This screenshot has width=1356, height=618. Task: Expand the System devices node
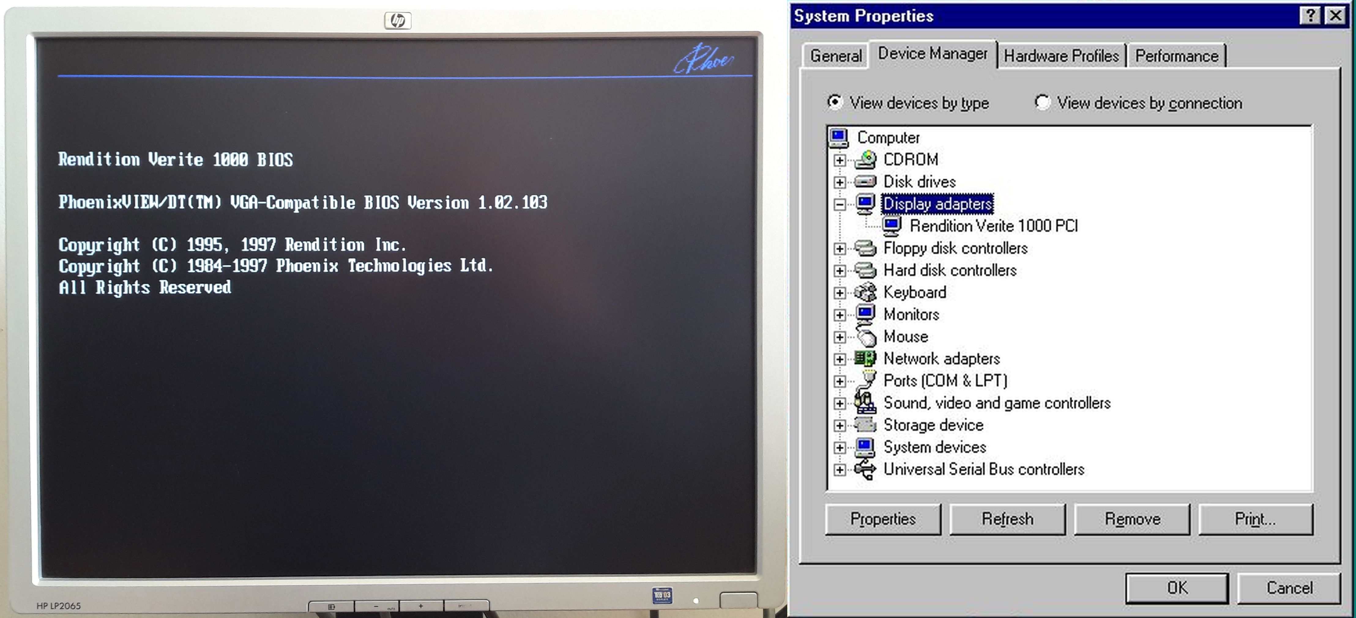840,447
